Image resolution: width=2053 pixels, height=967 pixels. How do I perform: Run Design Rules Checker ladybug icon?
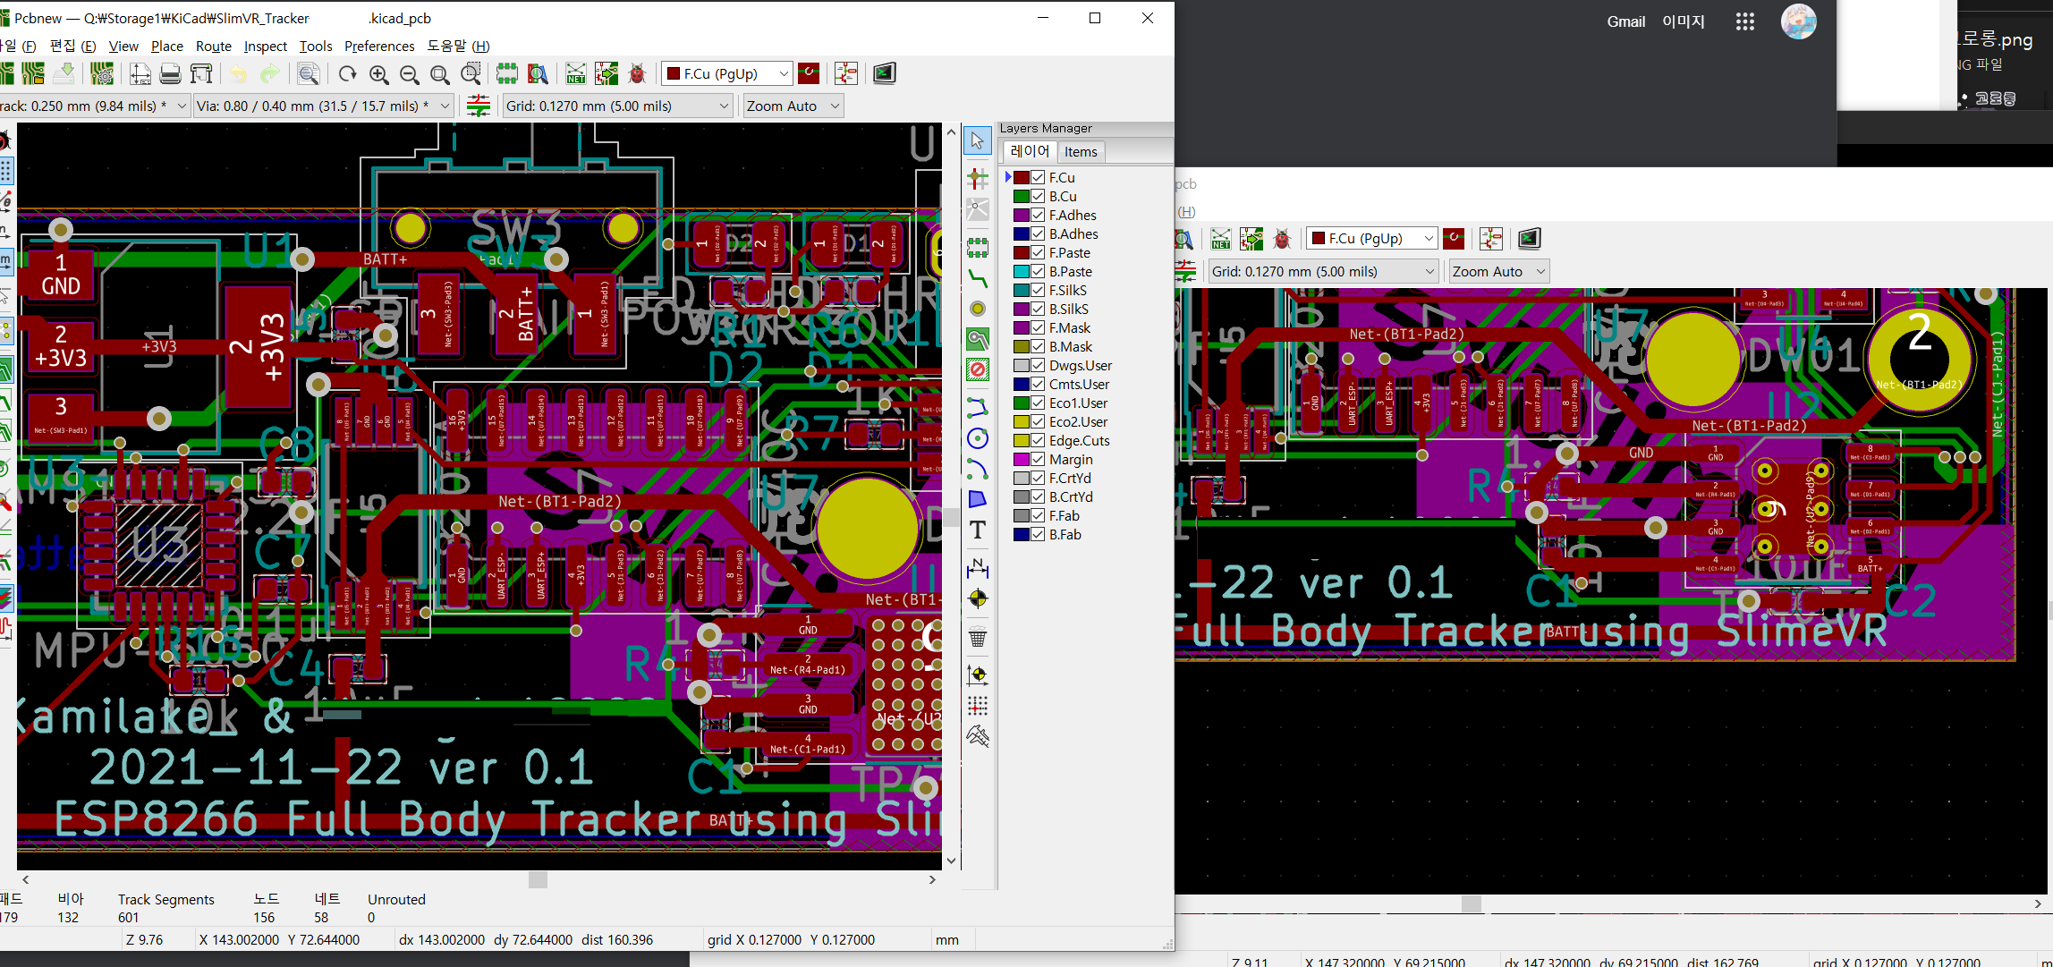637,74
